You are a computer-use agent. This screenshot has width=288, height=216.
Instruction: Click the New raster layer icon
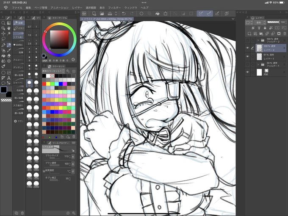(x=249, y=33)
